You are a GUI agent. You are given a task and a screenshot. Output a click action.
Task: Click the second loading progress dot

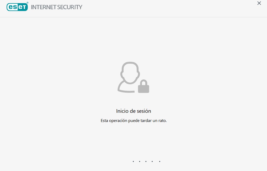(140, 161)
